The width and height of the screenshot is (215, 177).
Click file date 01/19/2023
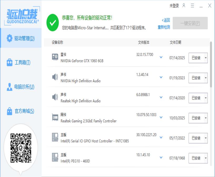[177, 78]
